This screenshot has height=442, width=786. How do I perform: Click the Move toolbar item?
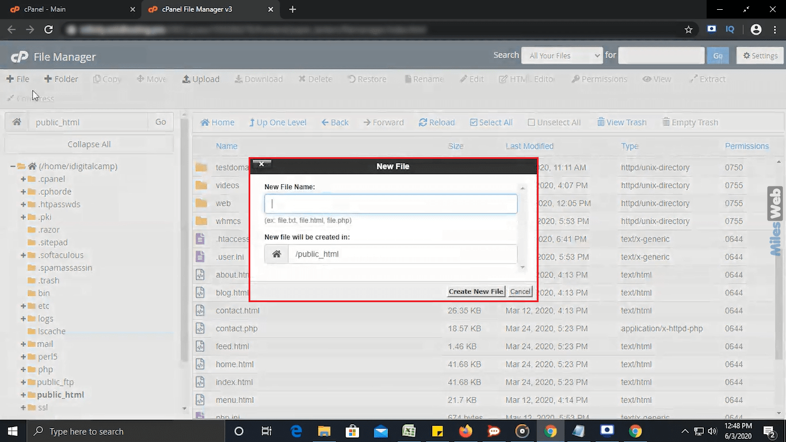click(x=151, y=79)
